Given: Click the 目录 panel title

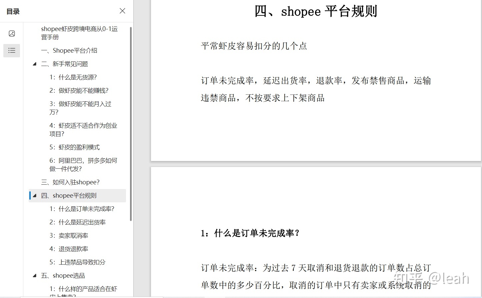Looking at the screenshot, I should [13, 12].
